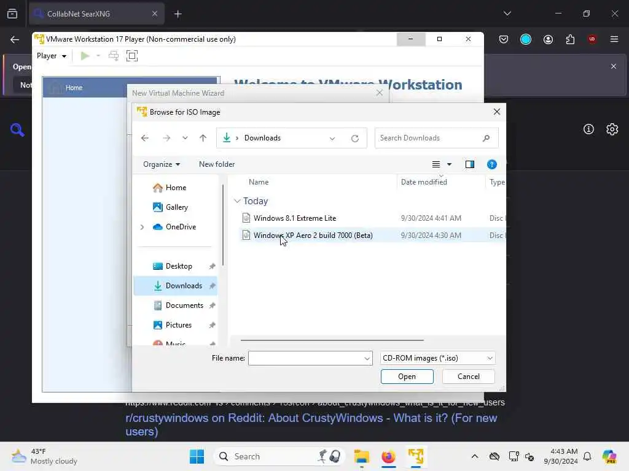This screenshot has width=629, height=471.
Task: Click the VMware power on play icon
Action: coord(85,56)
